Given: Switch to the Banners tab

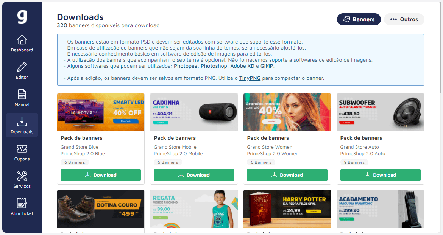Looking at the screenshot, I should [359, 19].
